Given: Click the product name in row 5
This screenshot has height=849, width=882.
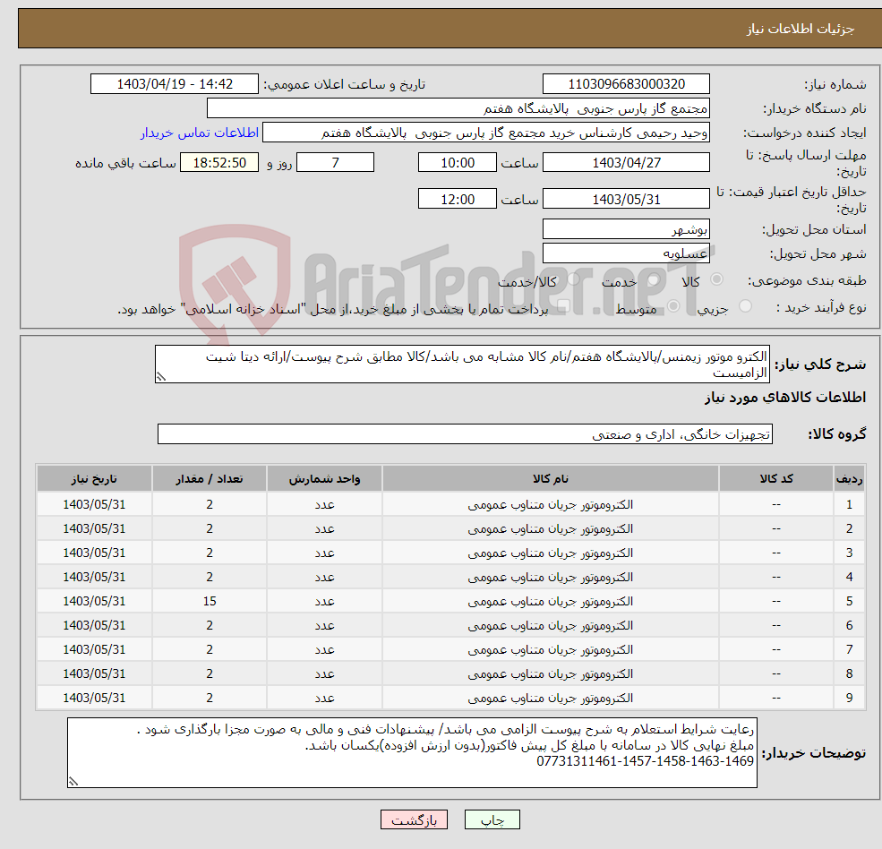Looking at the screenshot, I should [551, 602].
